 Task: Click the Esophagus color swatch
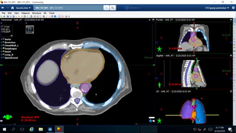4,48
